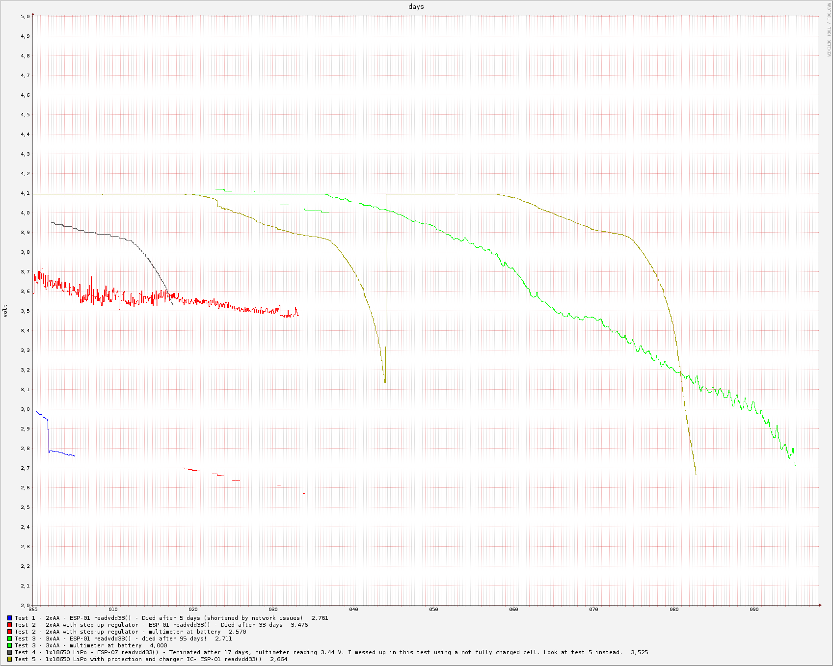Viewport: 833px width, 666px height.
Task: Click the y-axis value '3,0'
Action: [25, 409]
